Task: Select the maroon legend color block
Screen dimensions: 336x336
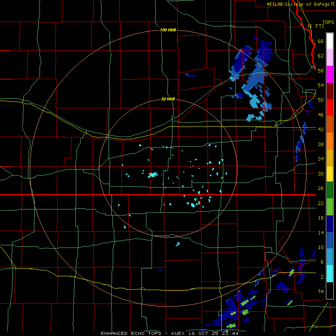Action: coord(330,91)
